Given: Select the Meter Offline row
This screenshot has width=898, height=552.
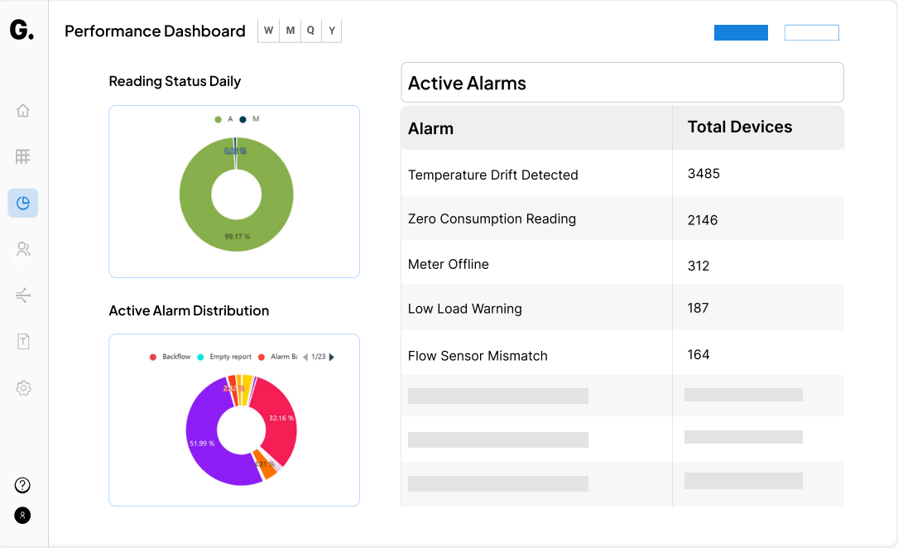Looking at the screenshot, I should click(622, 263).
